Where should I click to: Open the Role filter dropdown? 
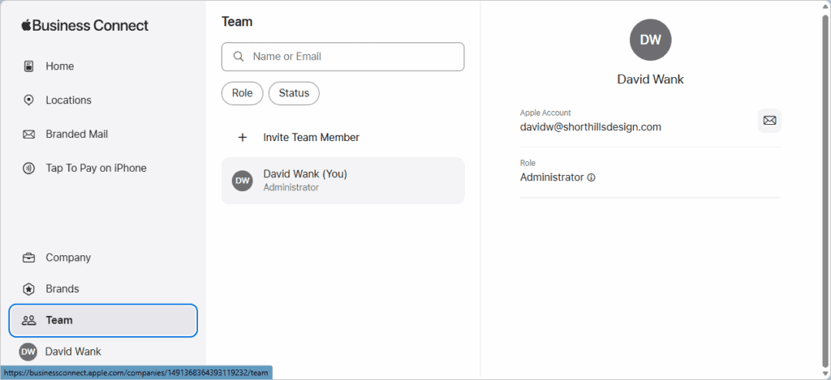point(242,93)
